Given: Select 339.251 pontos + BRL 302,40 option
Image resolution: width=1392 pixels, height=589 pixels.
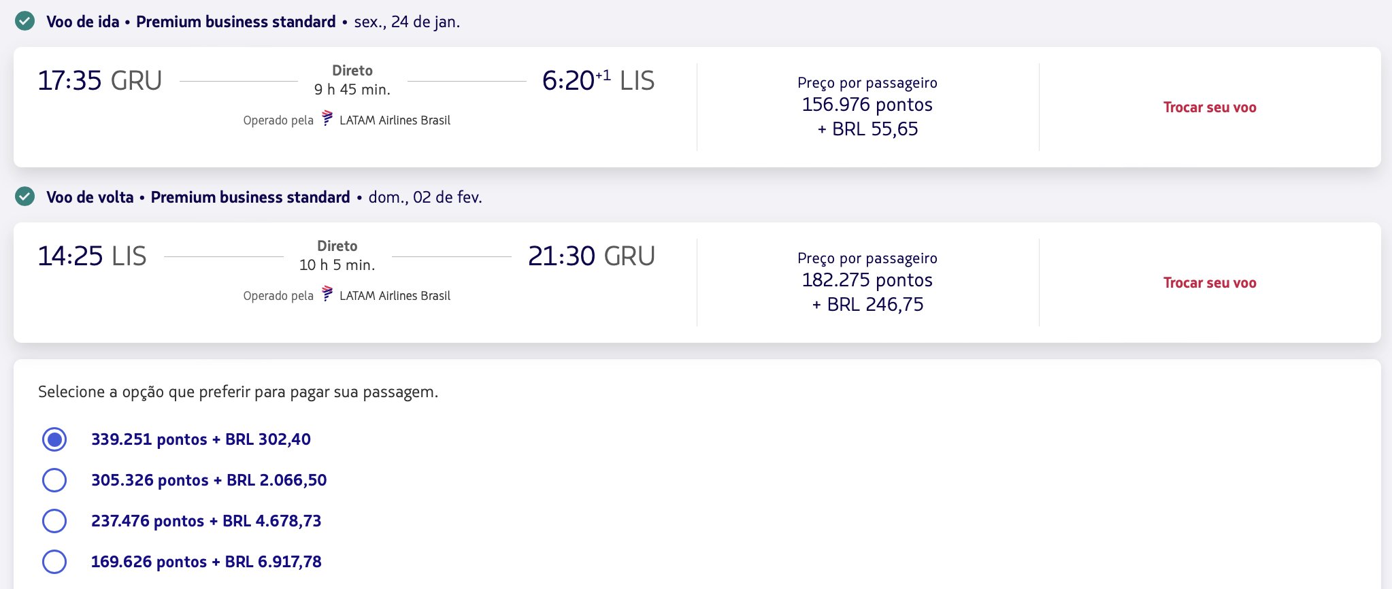Looking at the screenshot, I should [x=54, y=439].
